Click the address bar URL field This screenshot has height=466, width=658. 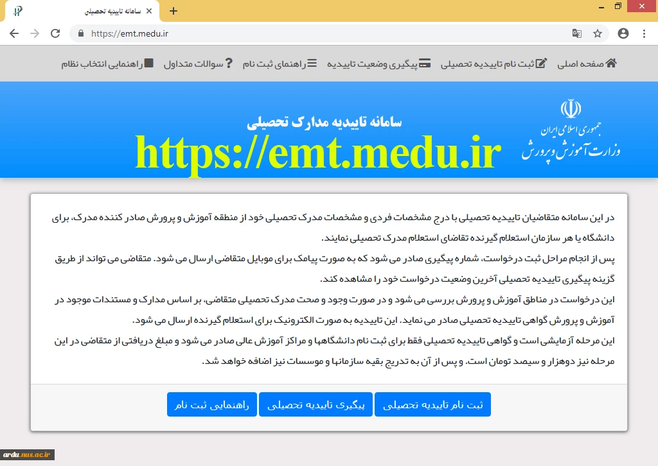[x=321, y=33]
